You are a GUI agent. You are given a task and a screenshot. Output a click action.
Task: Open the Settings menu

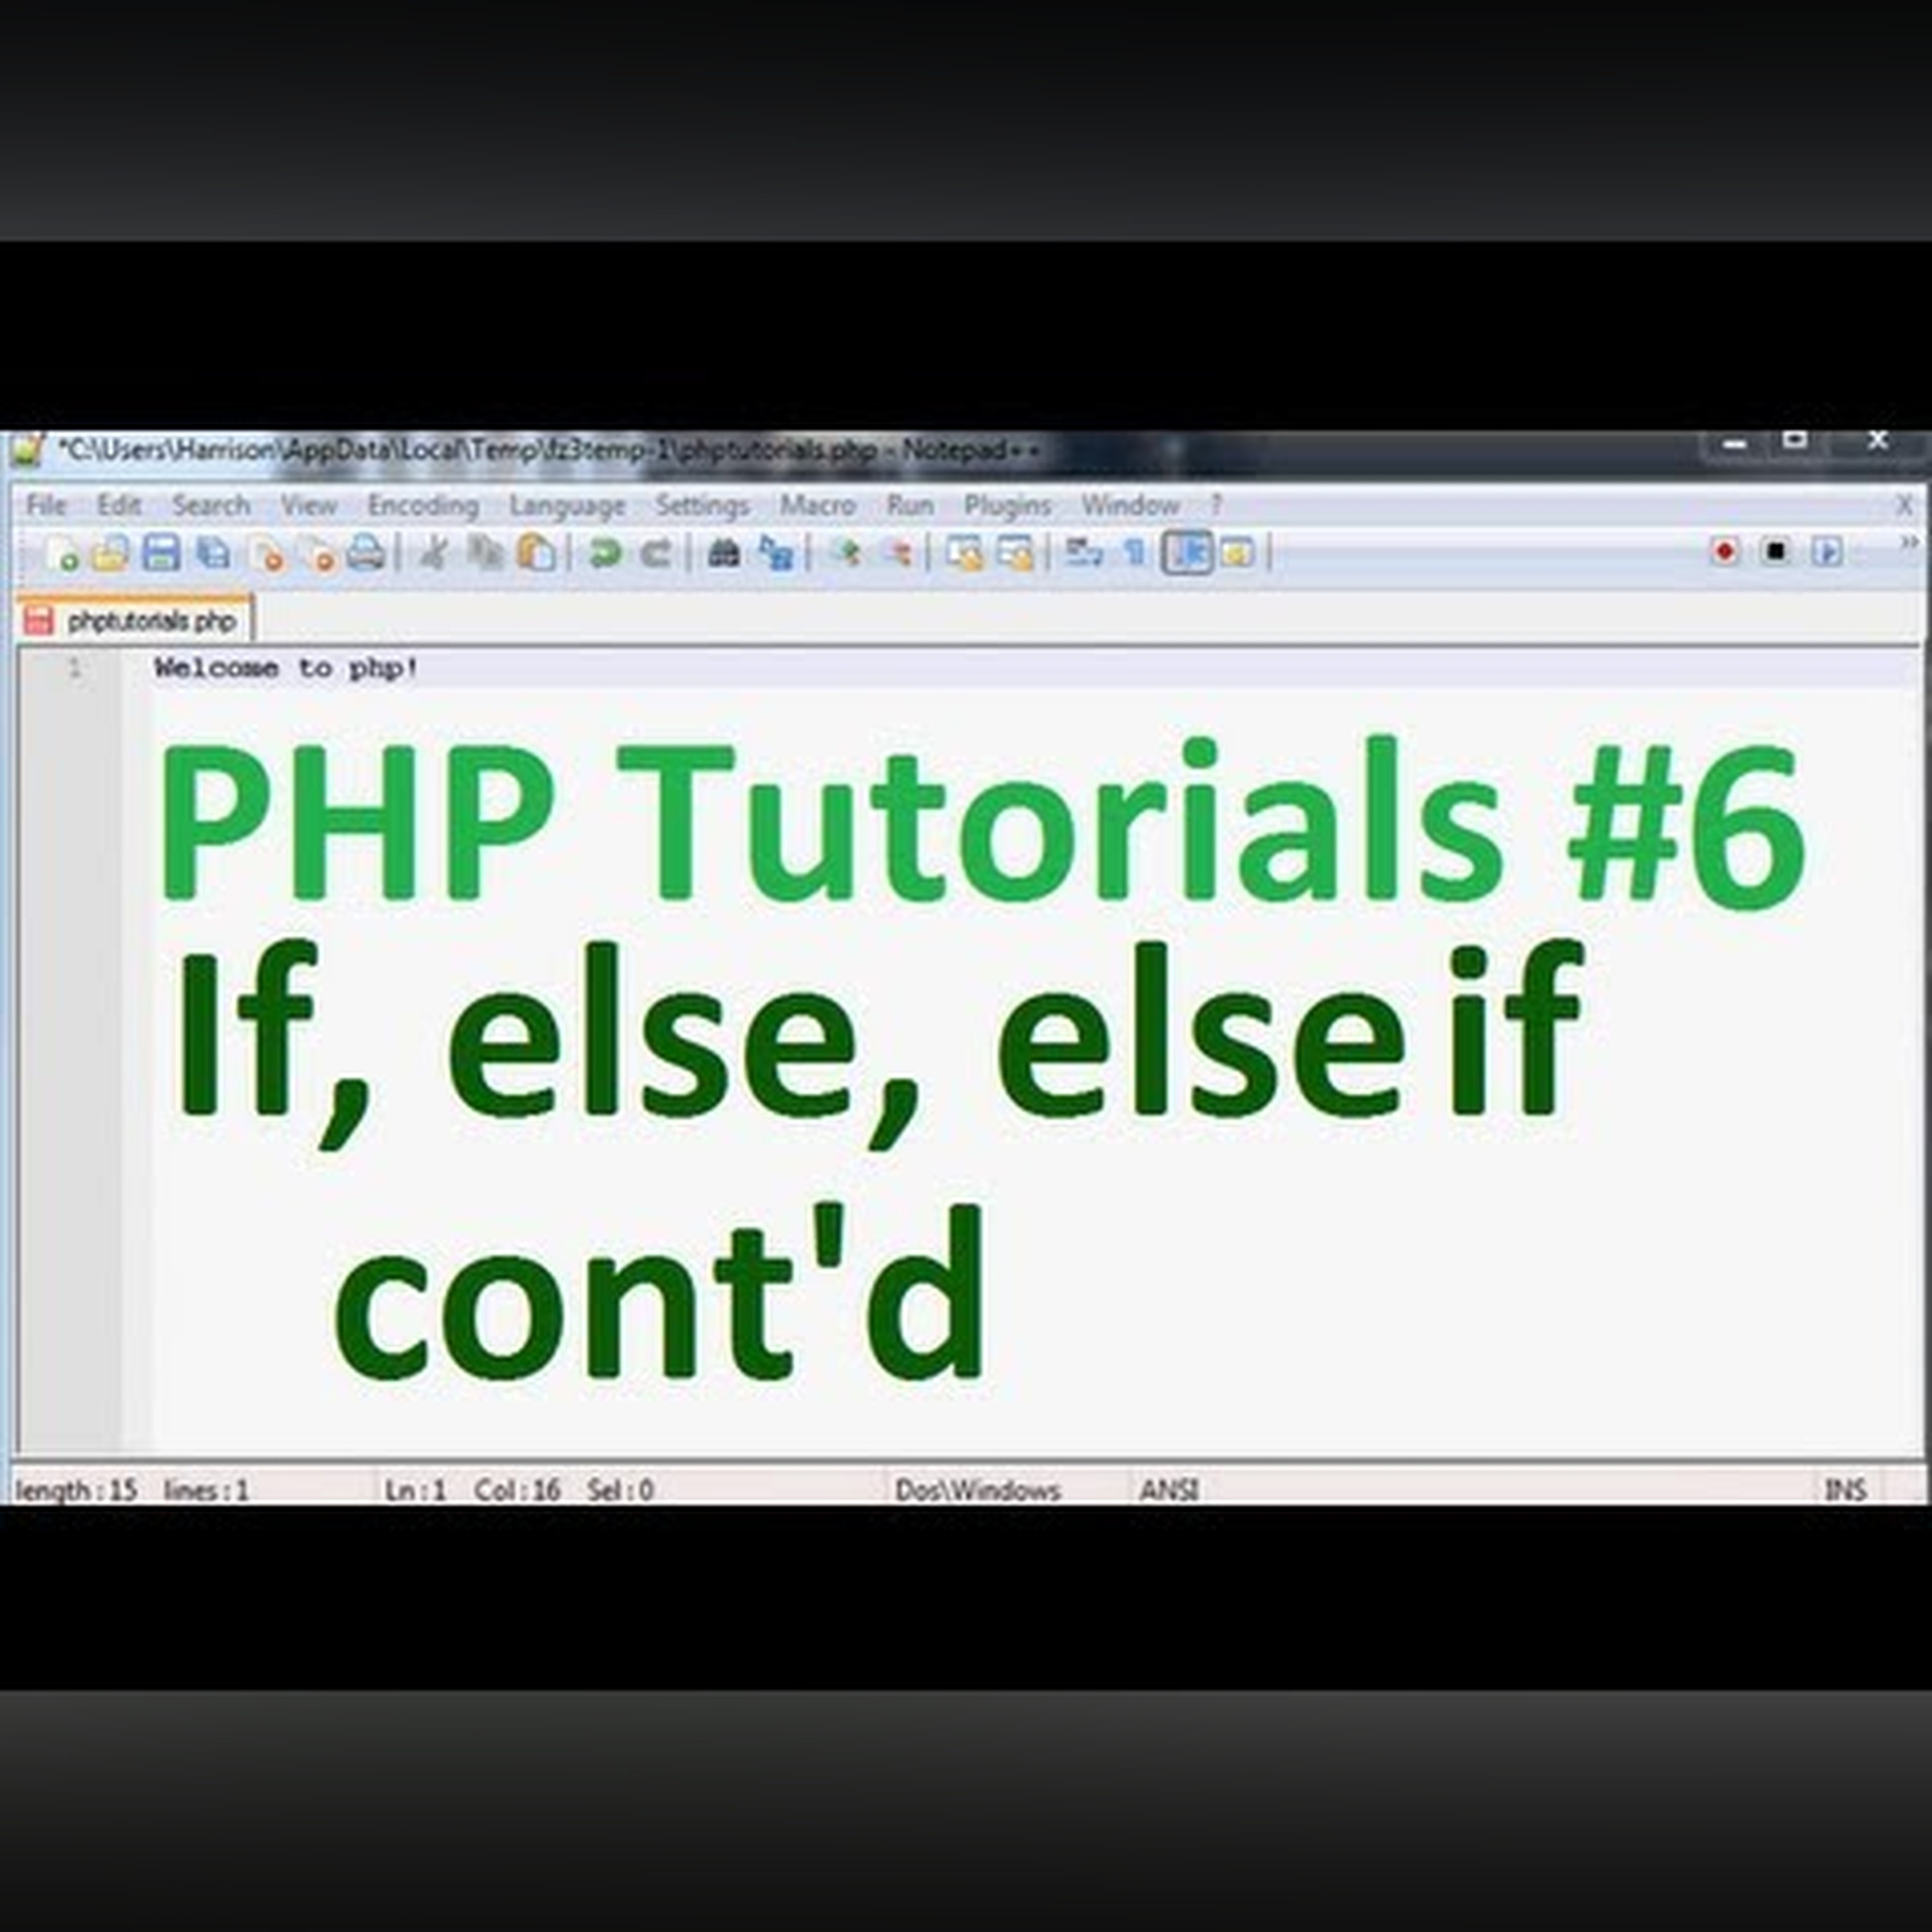[x=702, y=505]
